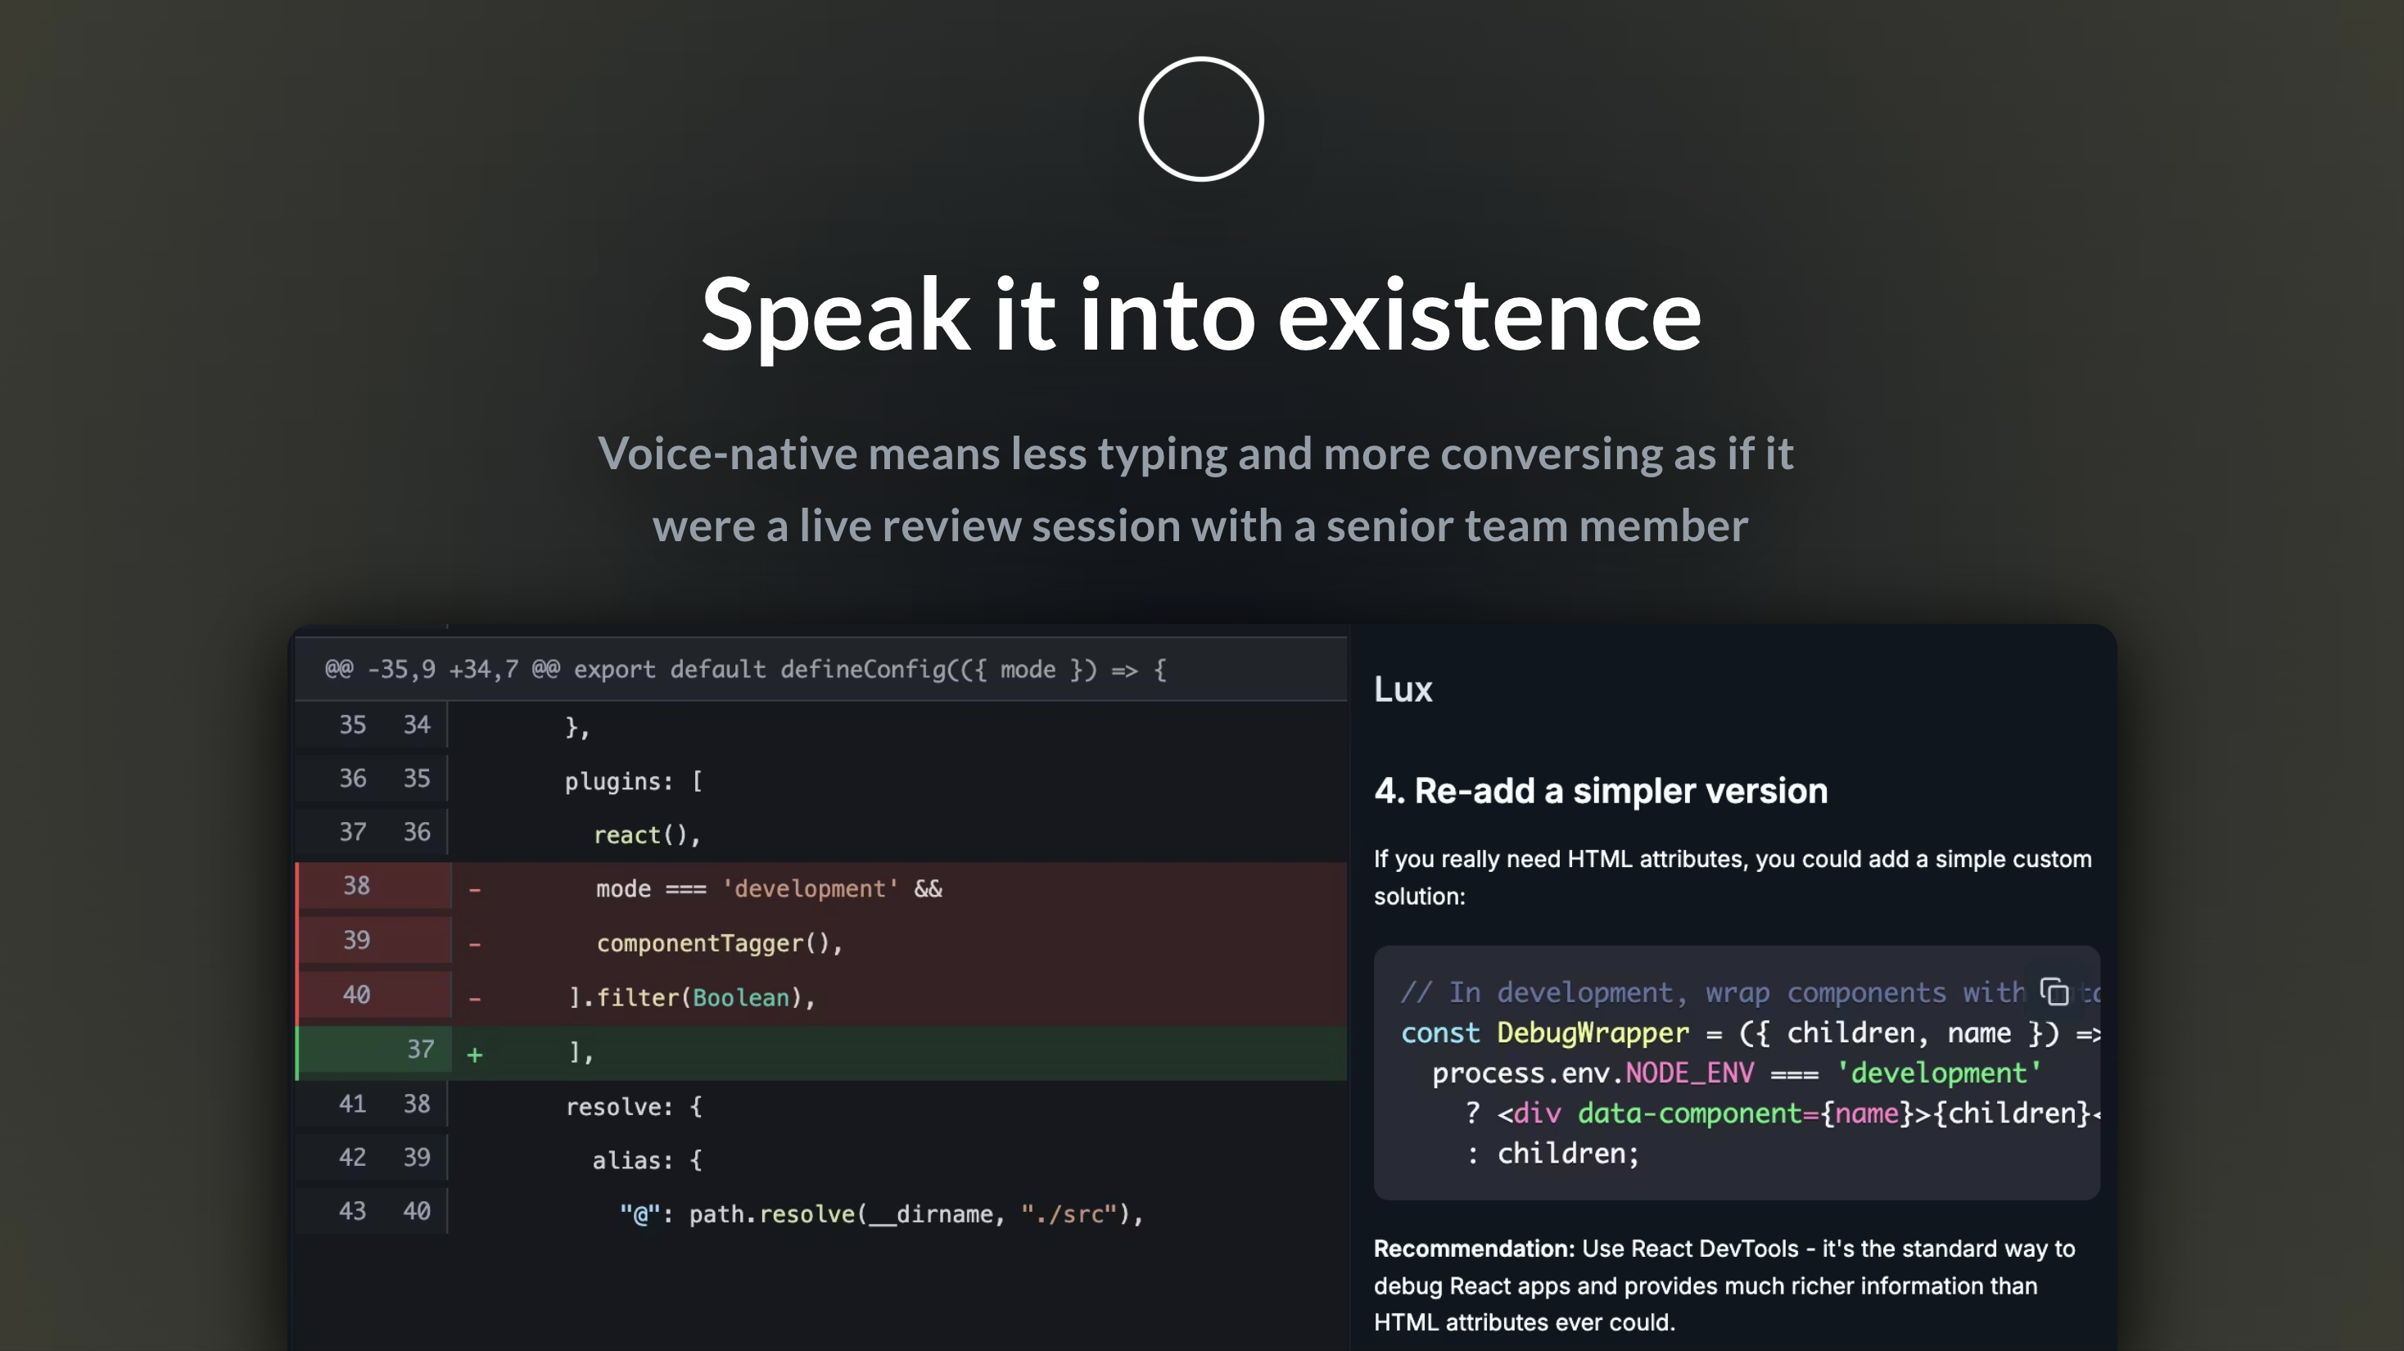Click the minus marker on the filter(Boolean) line
Image resolution: width=2404 pixels, height=1351 pixels.
point(475,999)
